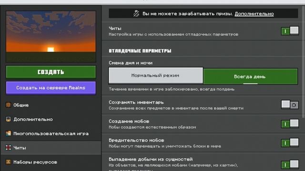The height and width of the screenshot is (171, 305).
Task: Open the Наборы ресурсов tab
Action: 51,162
